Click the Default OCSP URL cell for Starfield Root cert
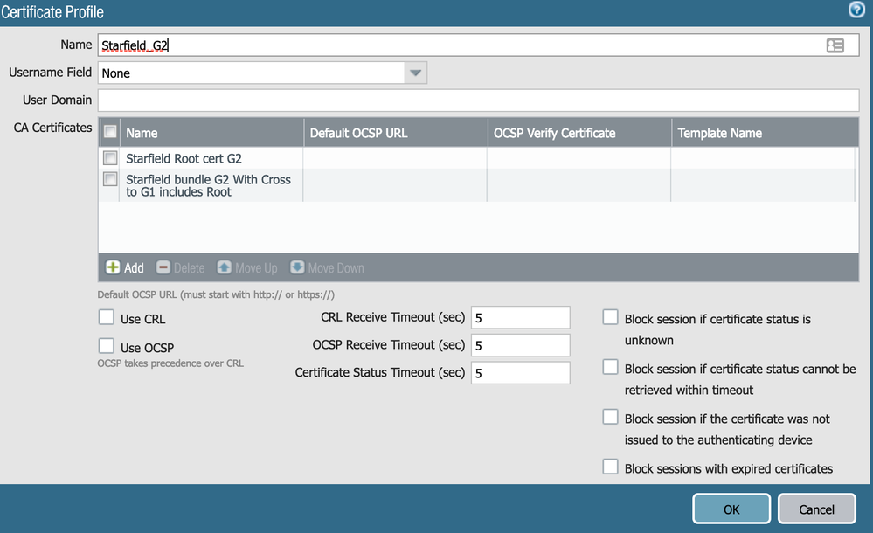 pyautogui.click(x=395, y=158)
